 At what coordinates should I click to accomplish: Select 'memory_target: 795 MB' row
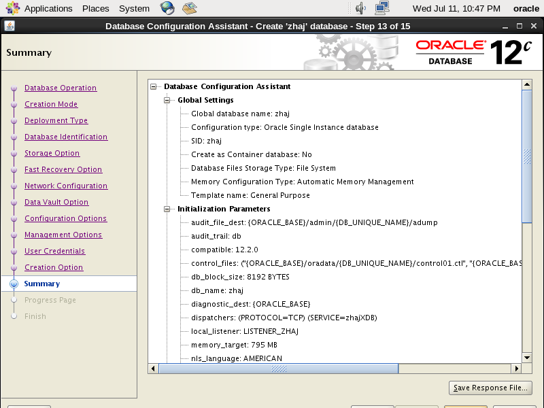tap(234, 345)
